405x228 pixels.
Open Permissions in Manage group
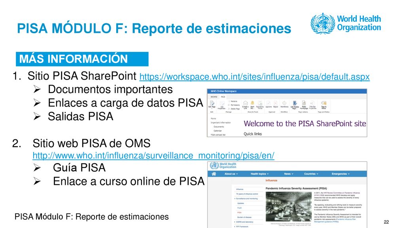[x=234, y=105]
